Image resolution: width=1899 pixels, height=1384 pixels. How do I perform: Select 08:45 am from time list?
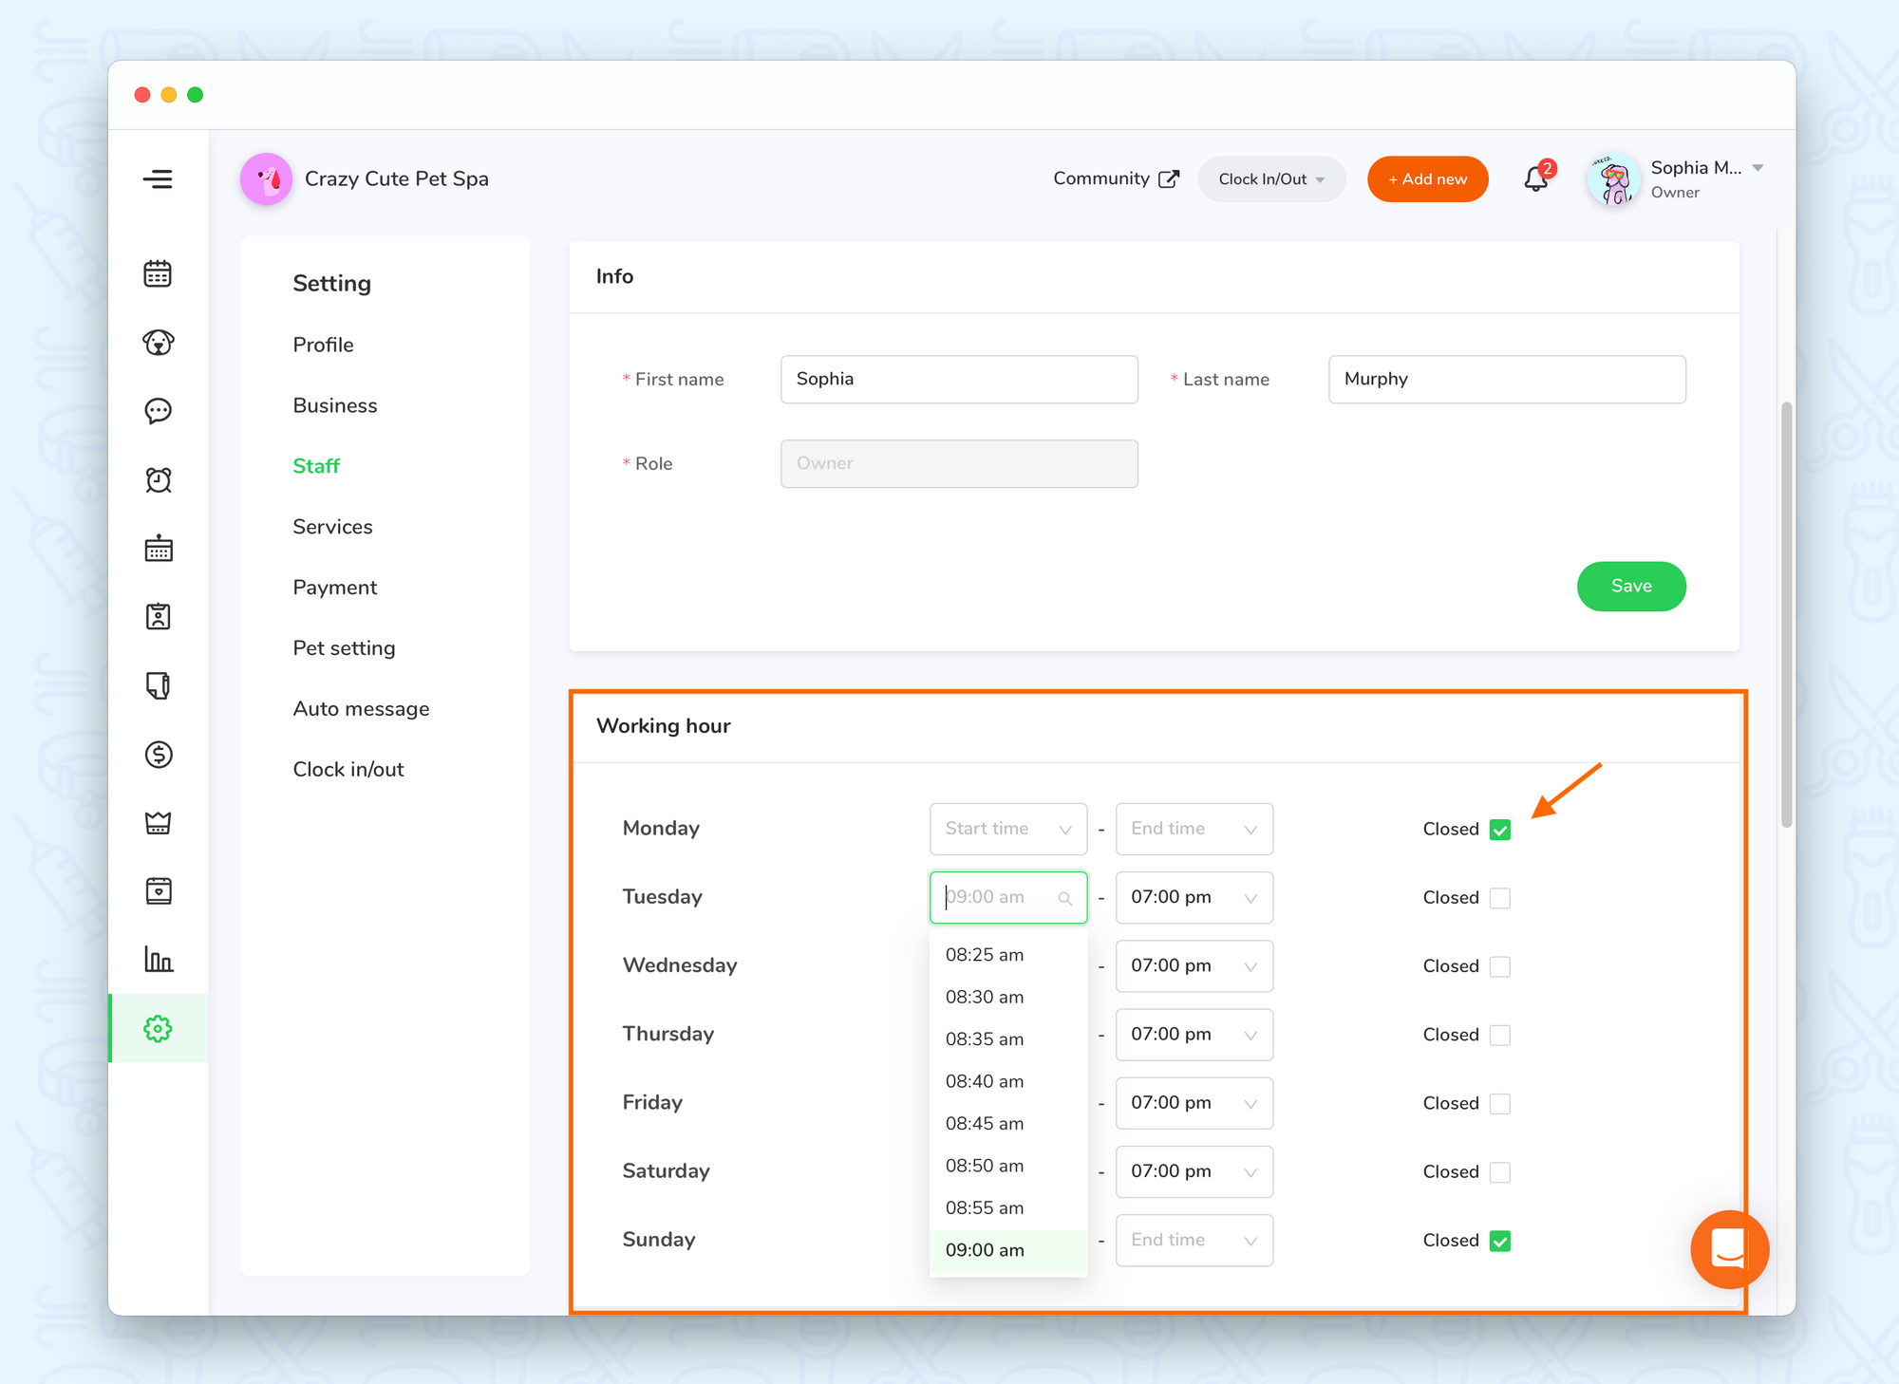tap(1008, 1124)
